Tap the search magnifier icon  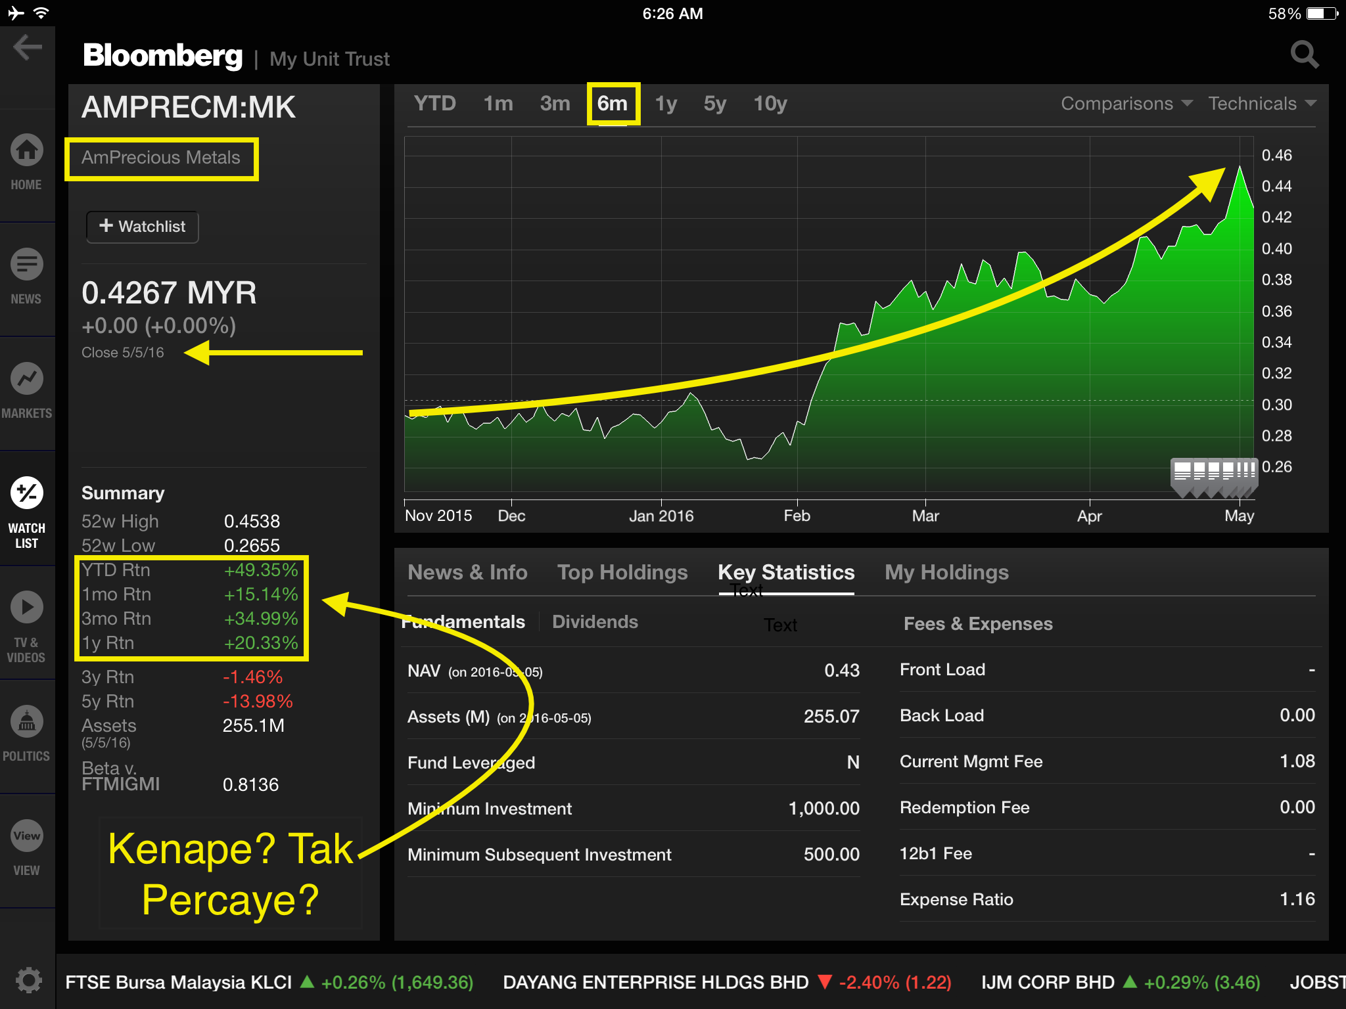click(1304, 55)
